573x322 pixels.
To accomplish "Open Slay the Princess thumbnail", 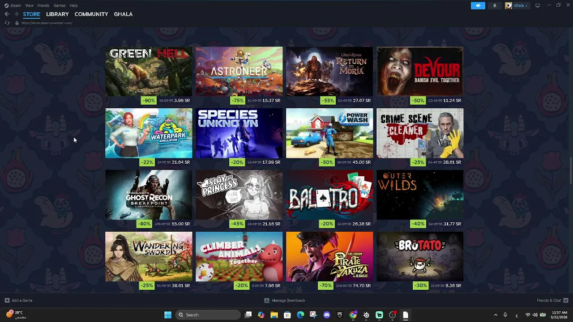I will click(239, 195).
